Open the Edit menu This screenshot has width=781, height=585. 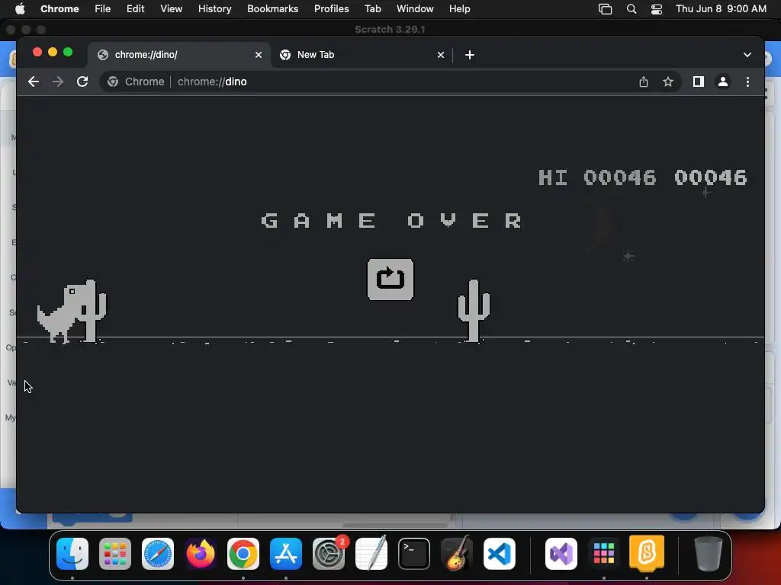135,8
